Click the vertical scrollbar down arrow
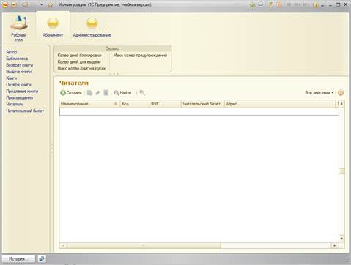This screenshot has height=265, width=351. point(341,239)
